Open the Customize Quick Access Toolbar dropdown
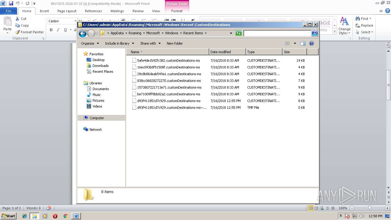The width and height of the screenshot is (391, 220). click(34, 3)
